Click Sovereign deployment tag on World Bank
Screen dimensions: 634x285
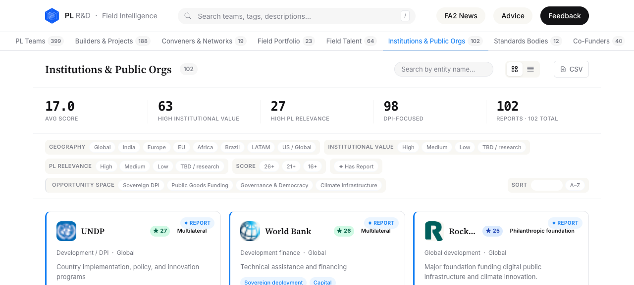click(273, 282)
